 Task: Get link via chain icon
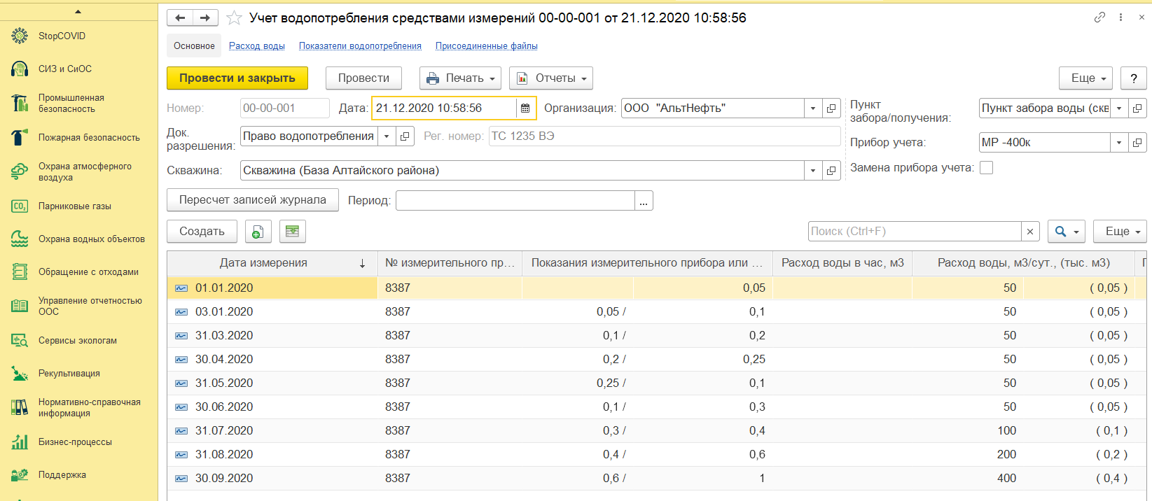click(x=1099, y=17)
